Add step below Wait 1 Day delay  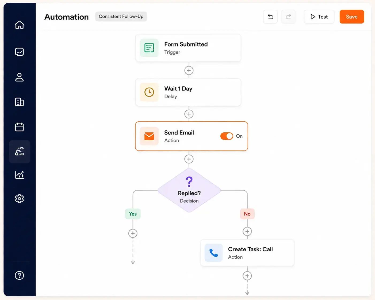(189, 114)
